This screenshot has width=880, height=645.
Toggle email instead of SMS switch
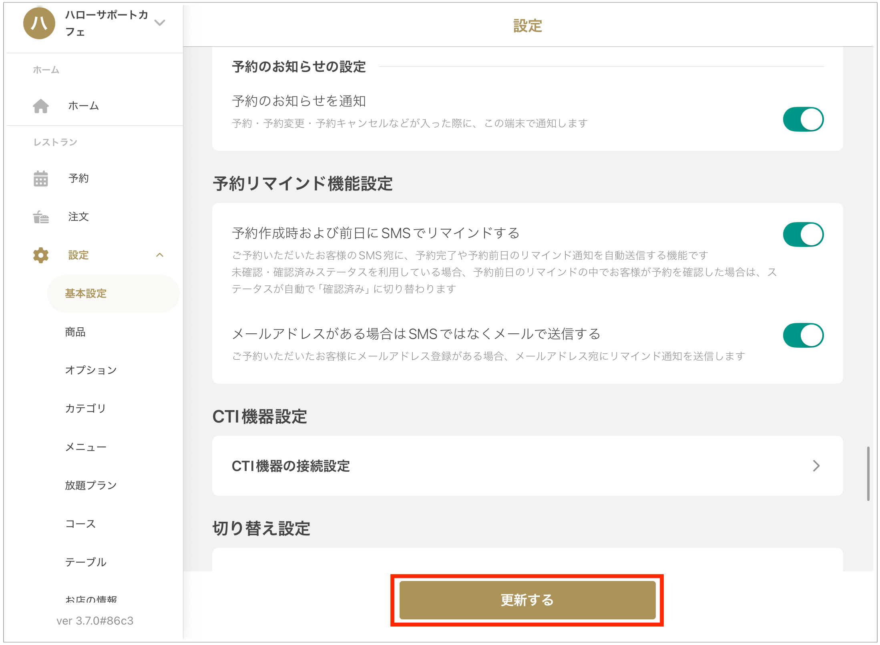pos(803,335)
